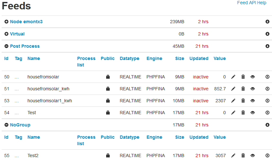The image size is (272, 160).
Task: Toggle public lock for housefromsolar_kwh feed
Action: coord(108,89)
